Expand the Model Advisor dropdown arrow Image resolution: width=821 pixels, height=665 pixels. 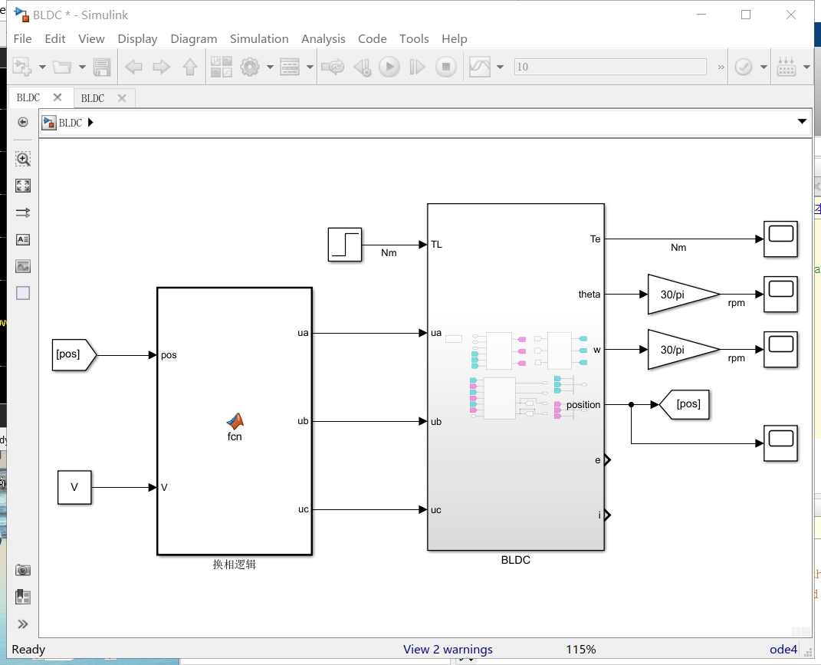click(x=764, y=67)
